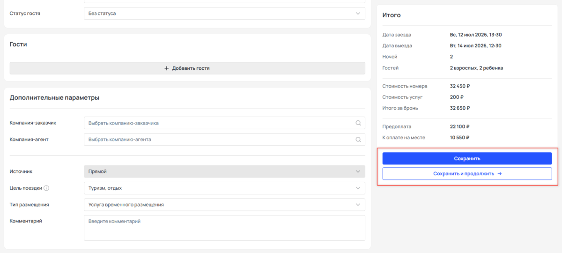The image size is (562, 253).
Task: Click the Гости section heading
Action: 18,44
